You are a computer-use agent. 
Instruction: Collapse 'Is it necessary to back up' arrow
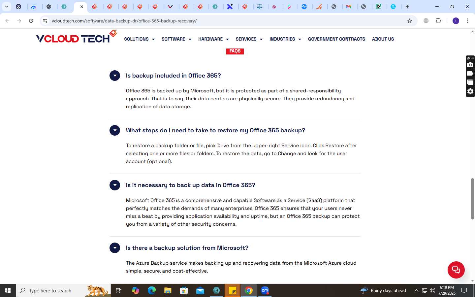[x=115, y=185]
